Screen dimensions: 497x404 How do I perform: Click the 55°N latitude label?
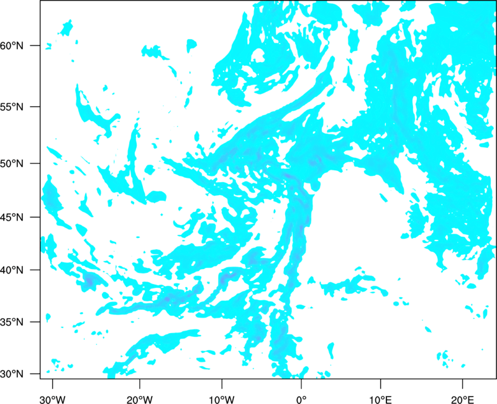pyautogui.click(x=11, y=107)
